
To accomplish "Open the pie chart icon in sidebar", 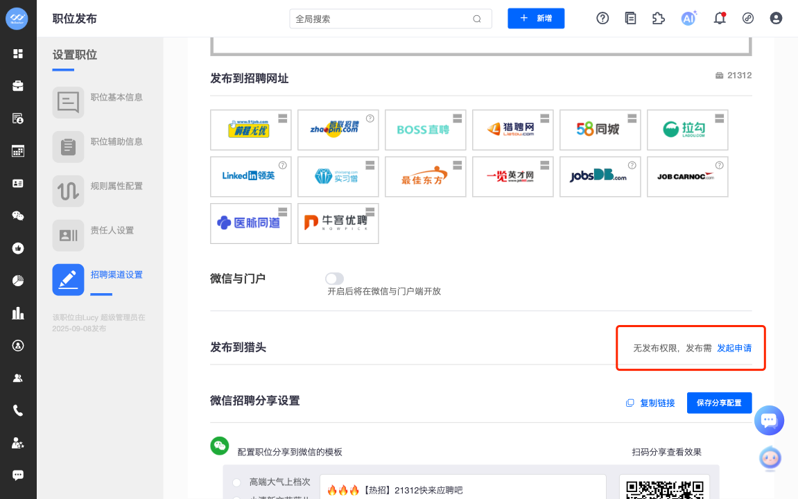I will (x=18, y=281).
